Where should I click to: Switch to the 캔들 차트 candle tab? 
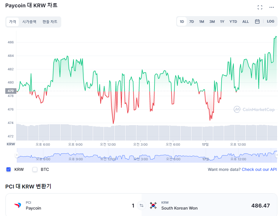(50, 22)
